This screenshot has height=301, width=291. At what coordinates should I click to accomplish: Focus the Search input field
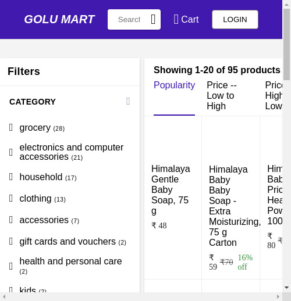pyautogui.click(x=129, y=19)
